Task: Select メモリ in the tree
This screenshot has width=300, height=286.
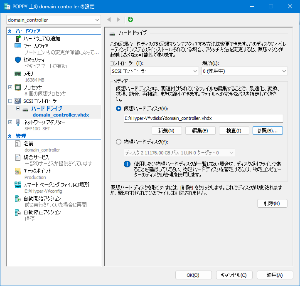Action: click(28, 74)
